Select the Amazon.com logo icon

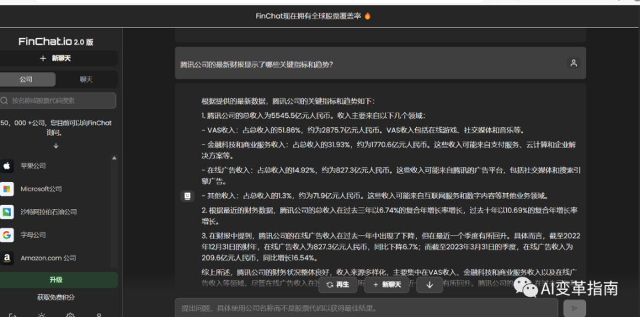pos(7,258)
